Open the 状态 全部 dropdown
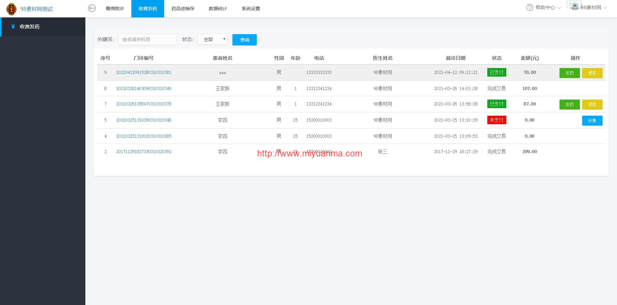The image size is (617, 305). coord(213,39)
